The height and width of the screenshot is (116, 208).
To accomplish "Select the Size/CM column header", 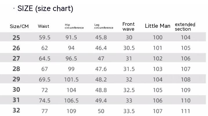I will [19, 26].
